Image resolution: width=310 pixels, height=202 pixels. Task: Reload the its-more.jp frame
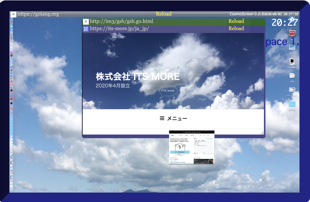coord(236,28)
